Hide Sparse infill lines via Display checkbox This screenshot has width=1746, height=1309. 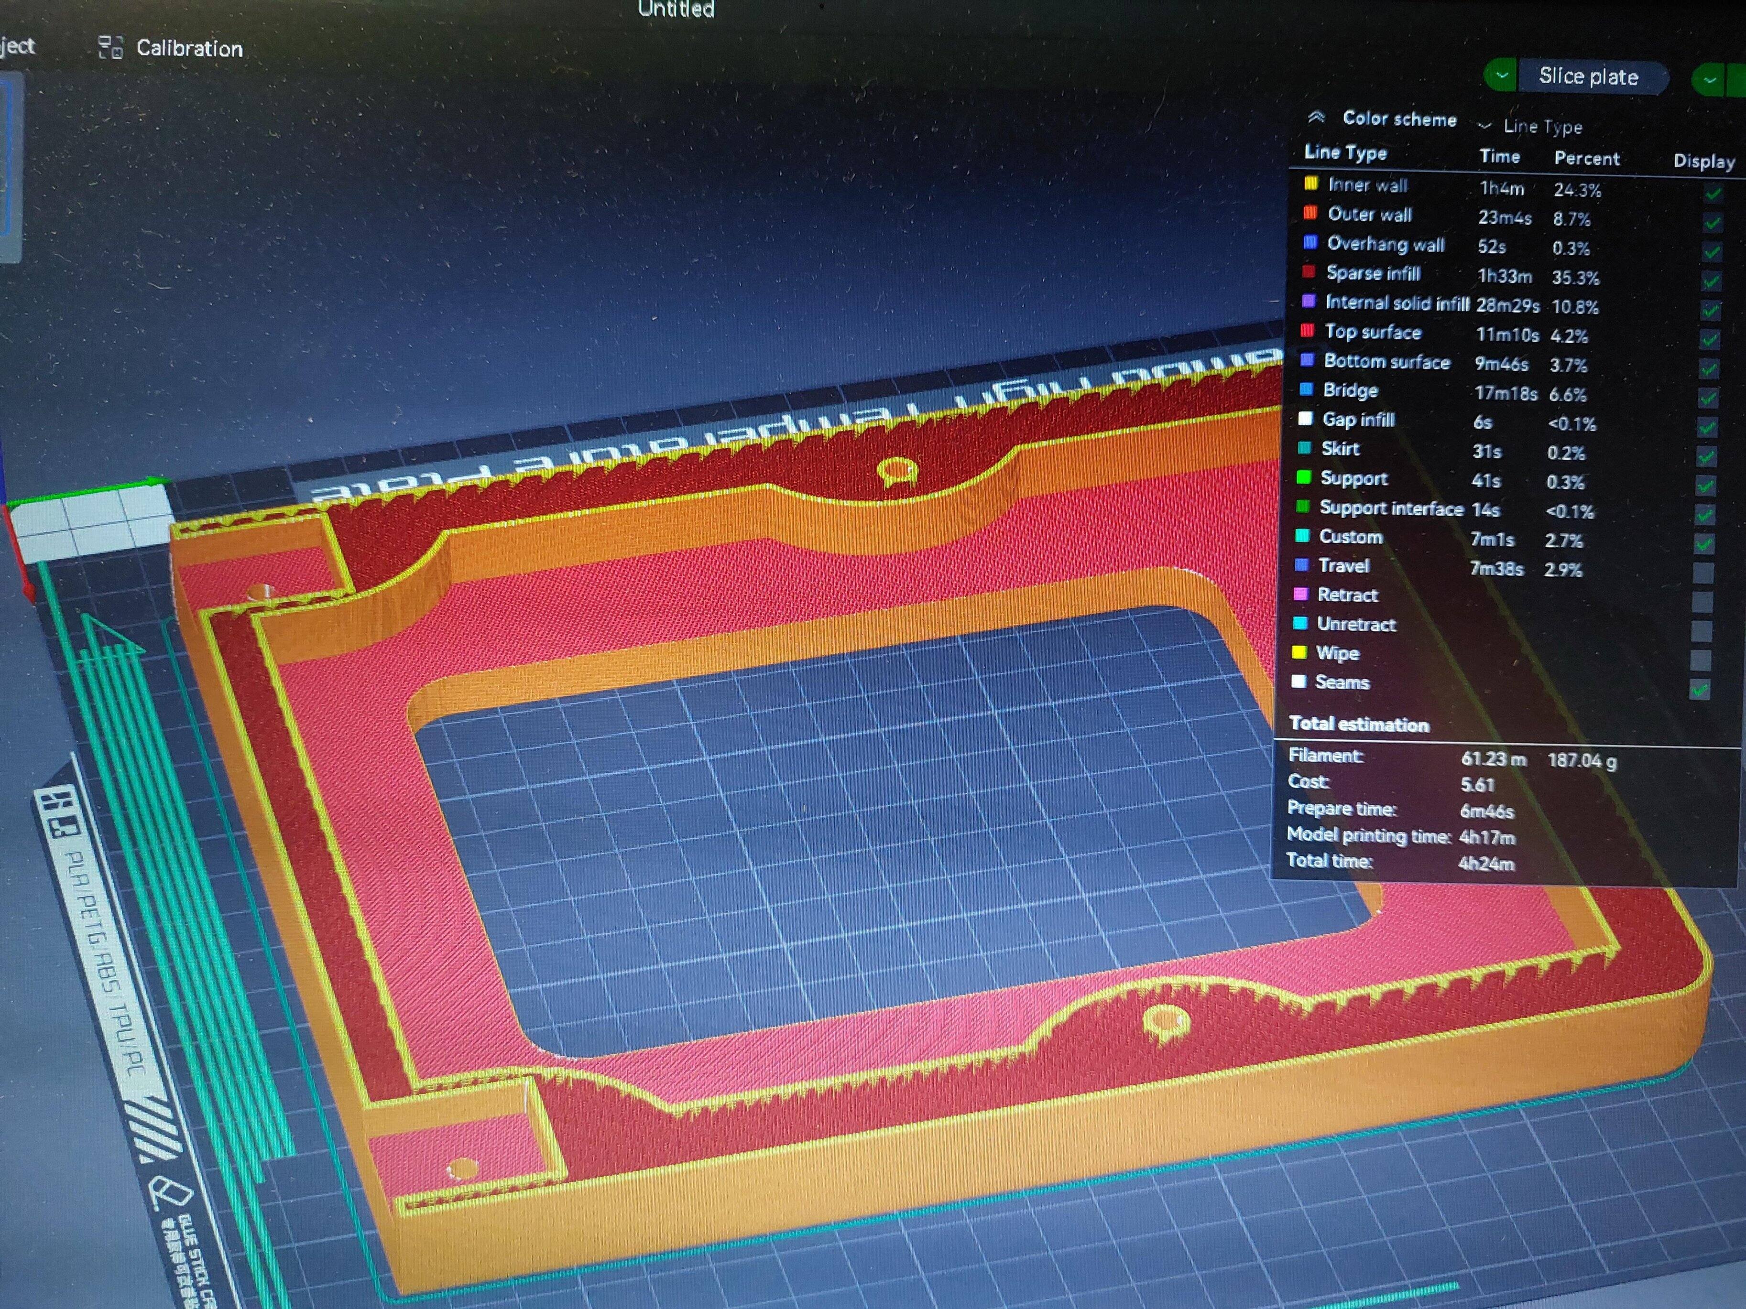click(1711, 281)
